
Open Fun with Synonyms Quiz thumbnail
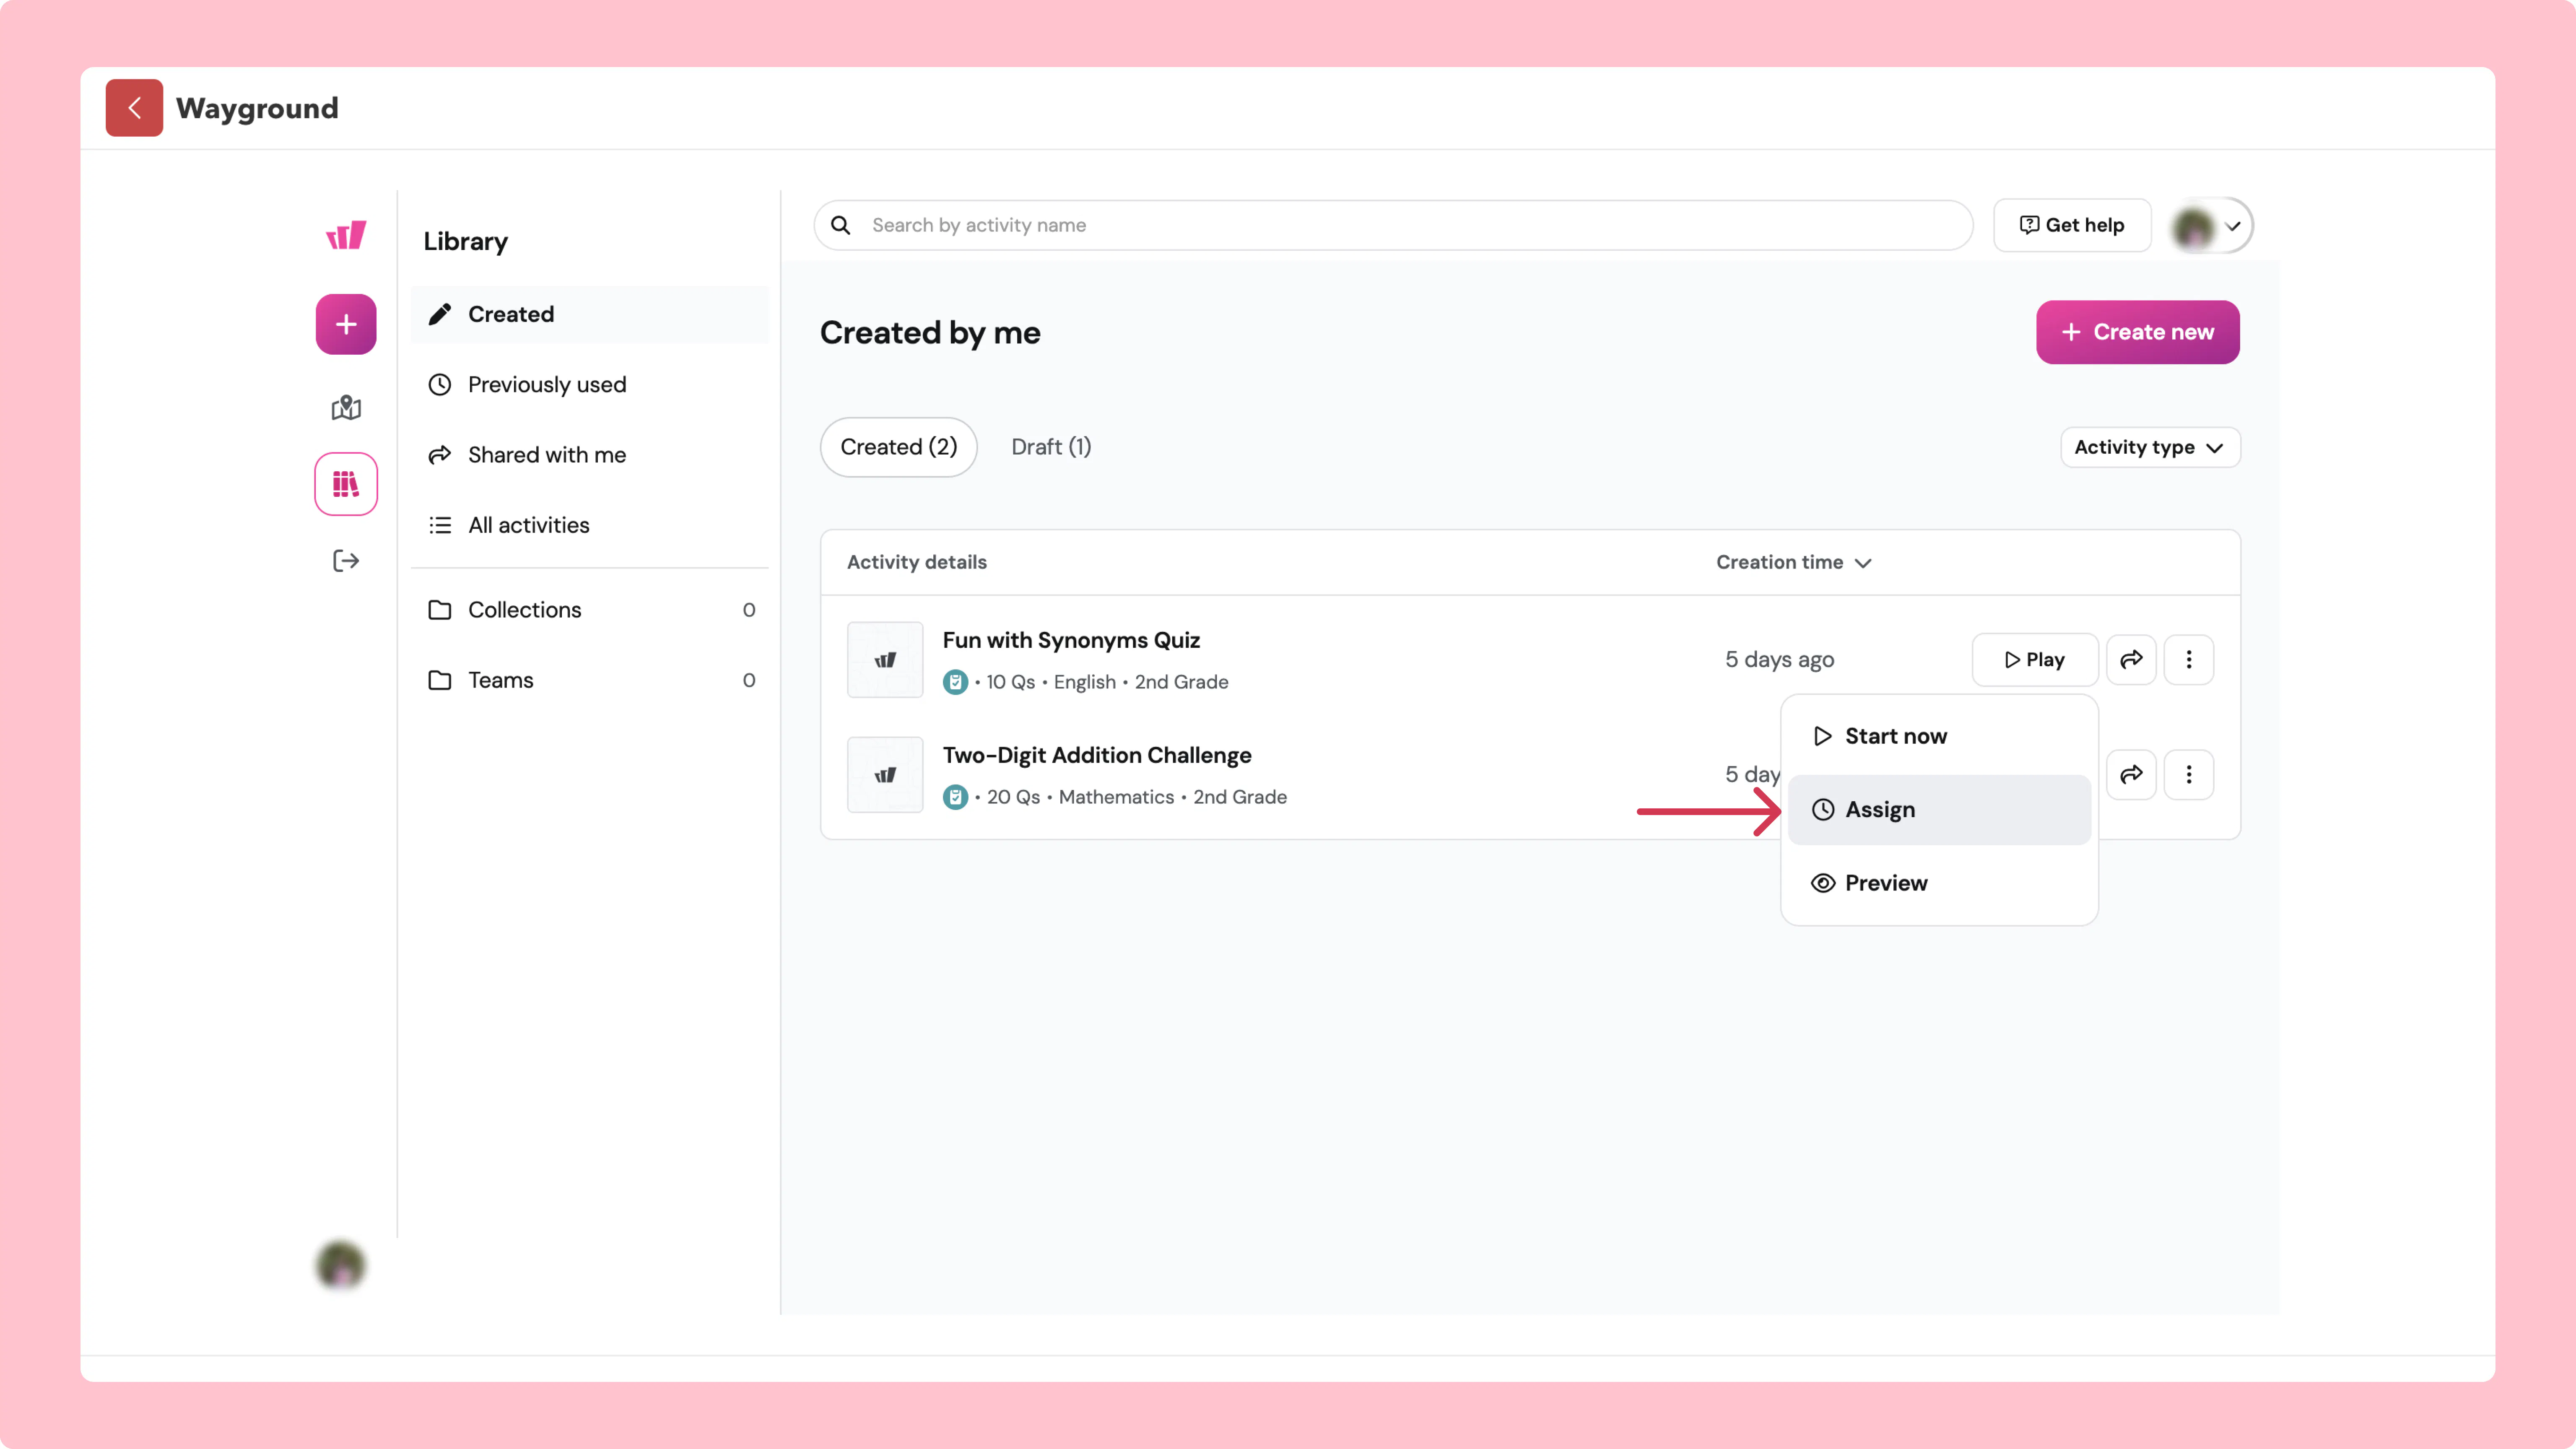coord(885,660)
